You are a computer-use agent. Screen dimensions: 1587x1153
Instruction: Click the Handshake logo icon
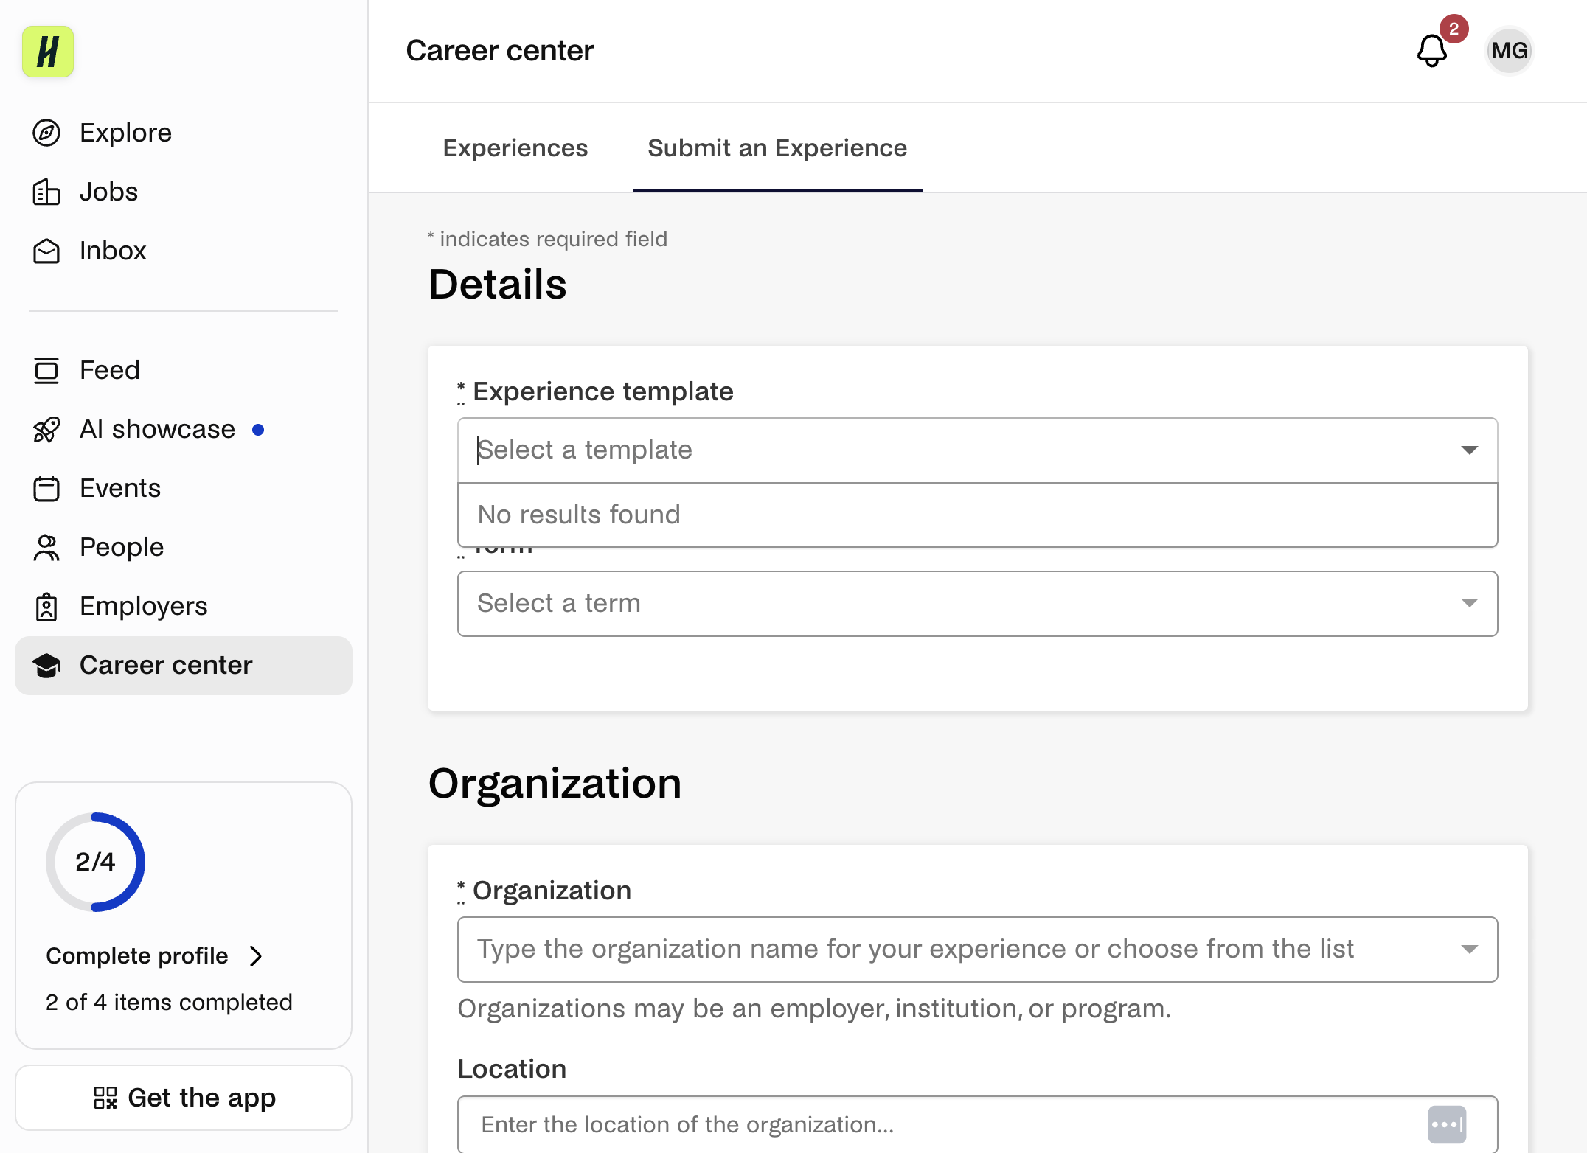(x=48, y=52)
